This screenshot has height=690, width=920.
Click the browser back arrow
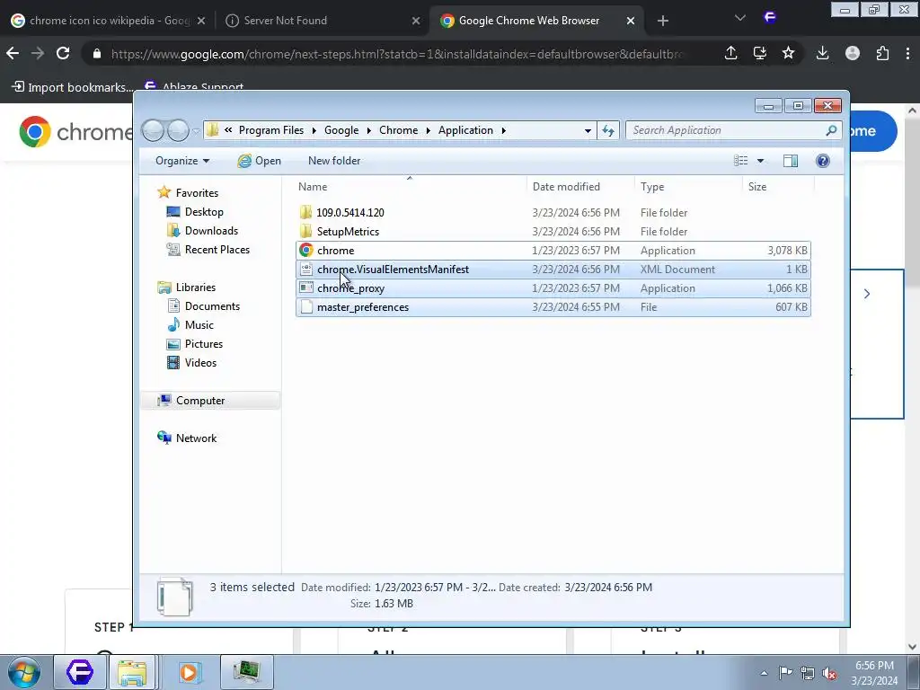point(13,53)
